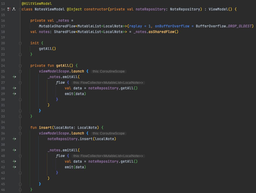Click ViewModel() superclass on line 14
The height and width of the screenshot is (193, 256).
click(x=220, y=9)
